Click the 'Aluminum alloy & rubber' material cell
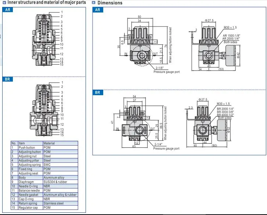Image resolution: width=267 pixels, height=215 pixels. [60, 195]
